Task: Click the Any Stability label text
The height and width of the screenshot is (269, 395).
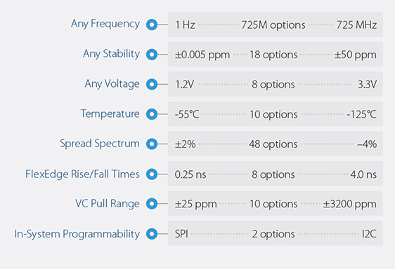Action: [x=111, y=54]
